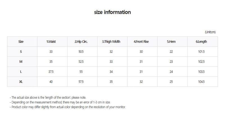Select the 4.Front Rise header cell
The height and width of the screenshot is (120, 225).
[x=141, y=41]
